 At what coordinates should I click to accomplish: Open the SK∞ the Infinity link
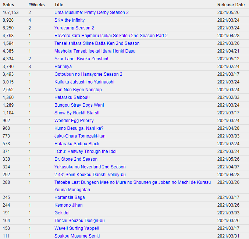[x=70, y=20]
